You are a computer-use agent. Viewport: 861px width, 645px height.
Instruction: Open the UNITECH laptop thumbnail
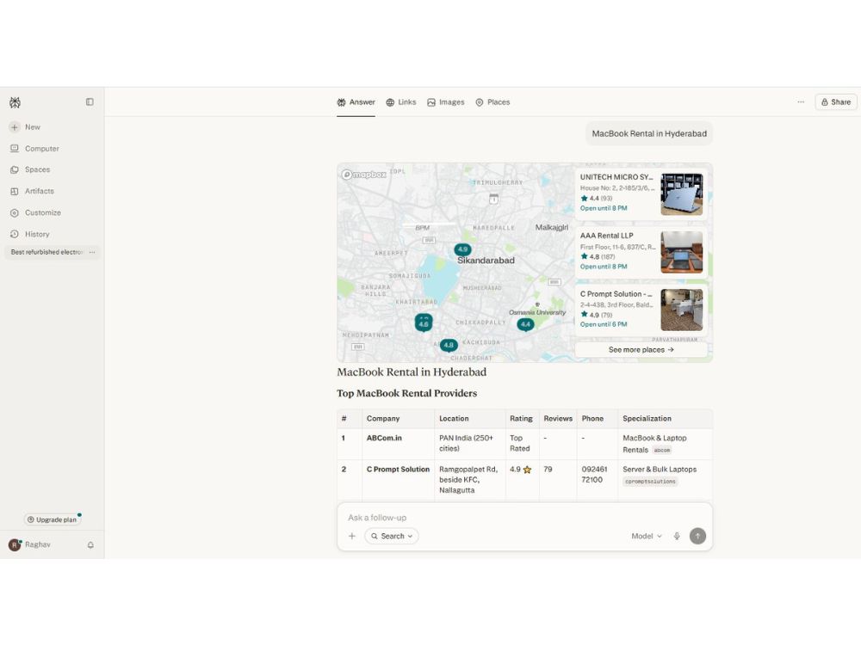click(681, 194)
